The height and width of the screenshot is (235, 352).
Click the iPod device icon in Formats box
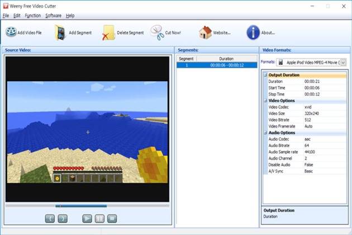(x=280, y=63)
